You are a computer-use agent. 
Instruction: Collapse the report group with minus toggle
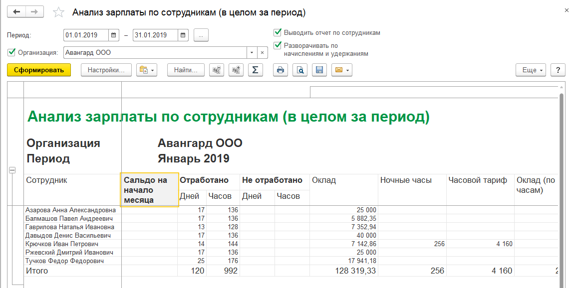point(12,170)
